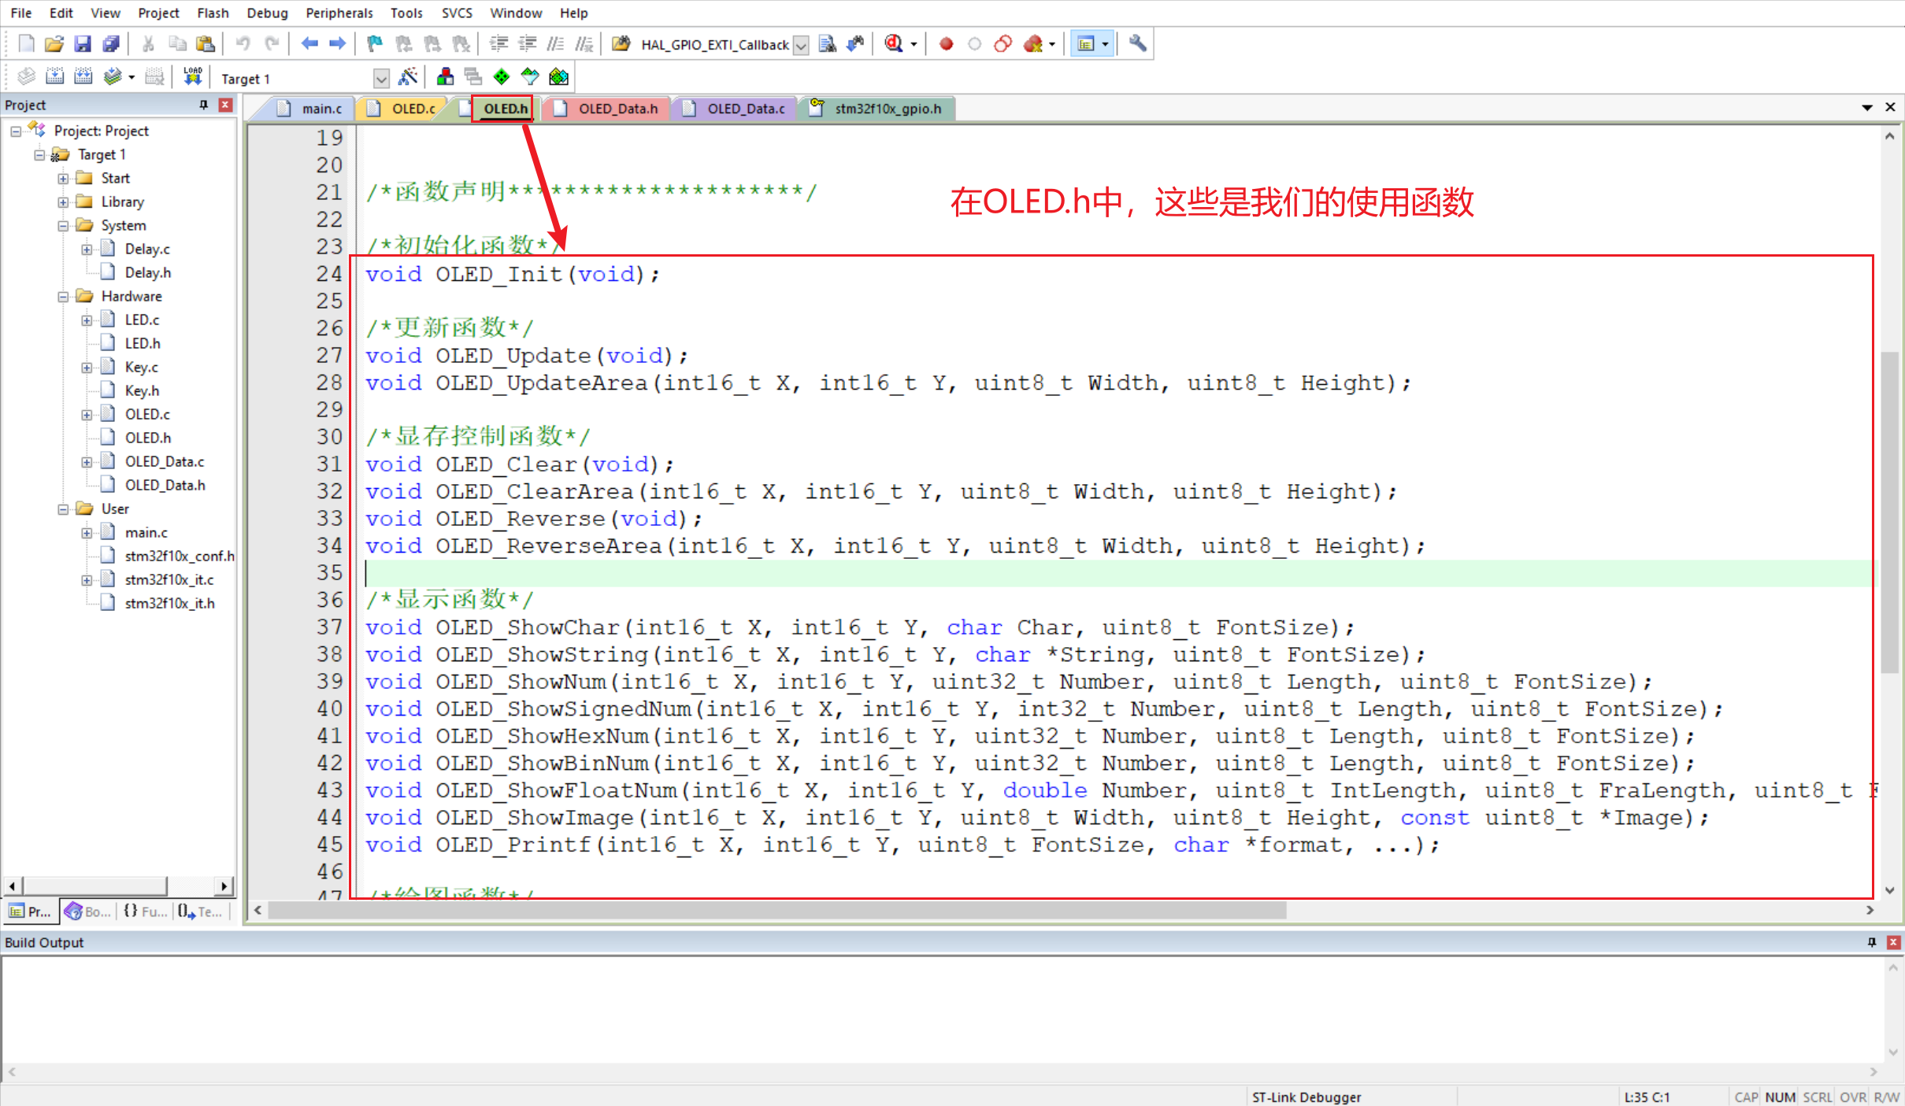Open the Target 1 dropdown

381,78
